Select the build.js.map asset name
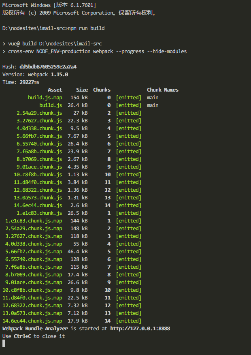251x355 pixels. (x=45, y=98)
